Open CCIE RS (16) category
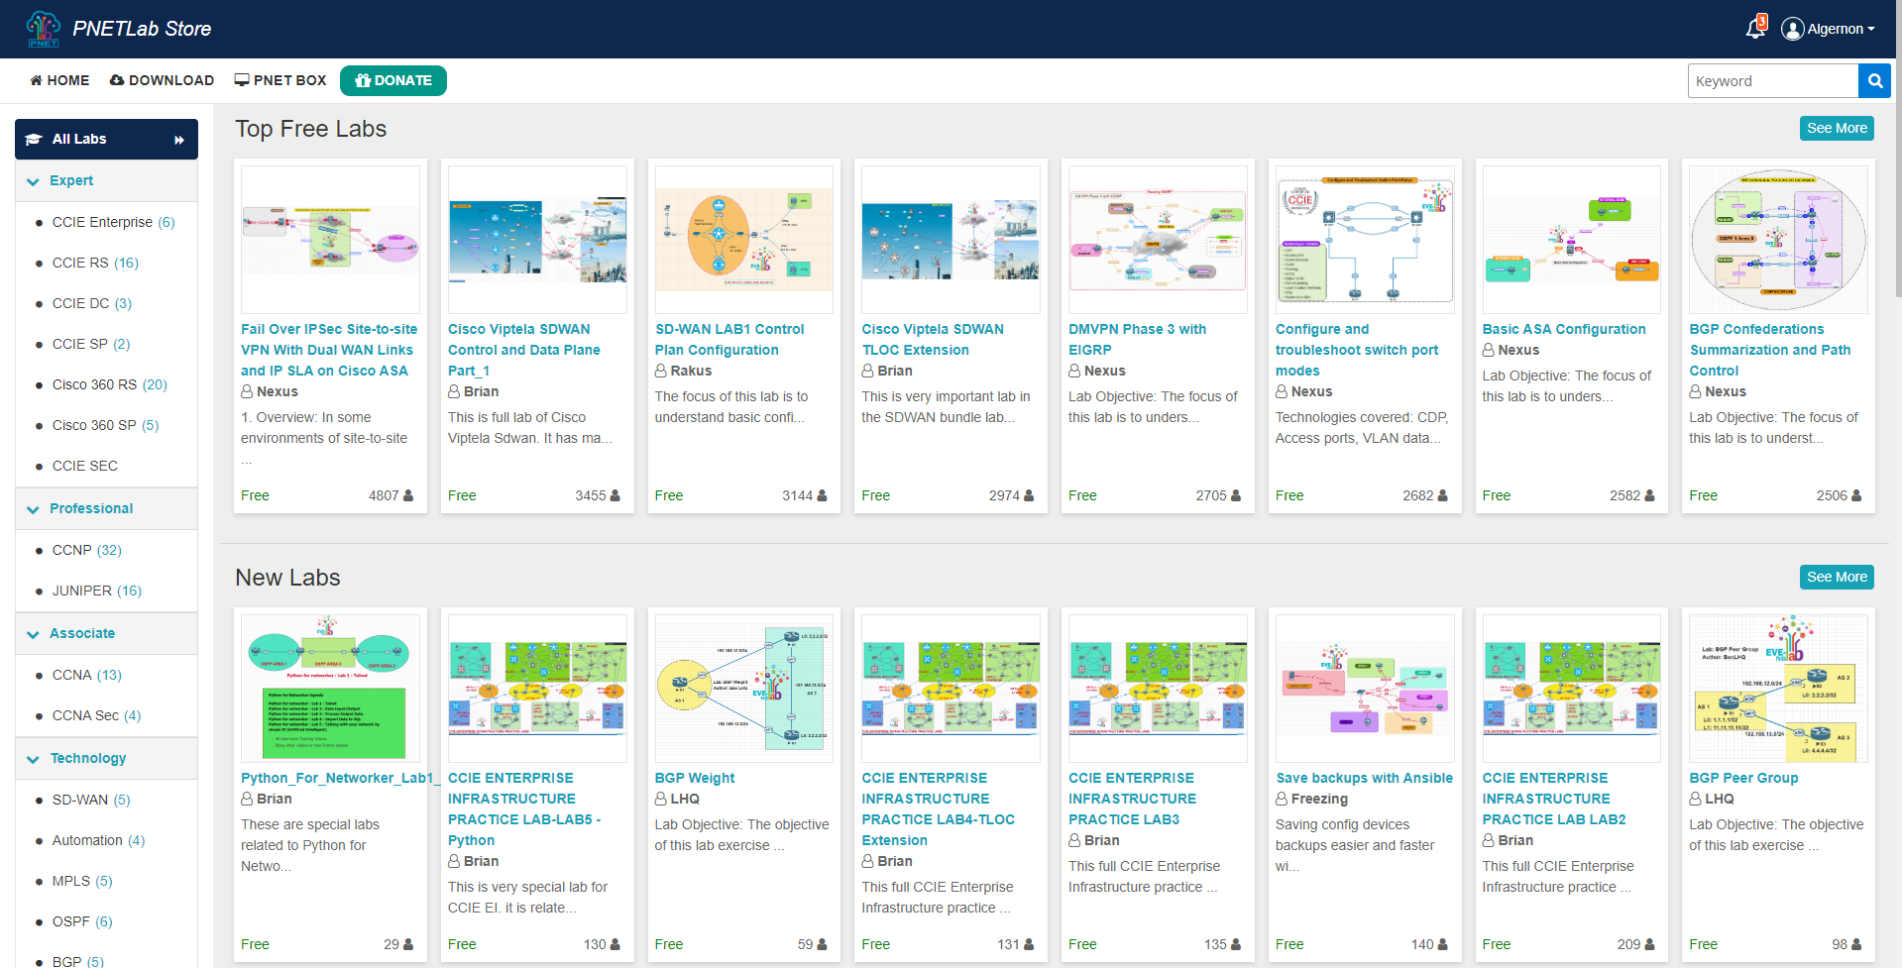The width and height of the screenshot is (1902, 968). click(x=95, y=263)
